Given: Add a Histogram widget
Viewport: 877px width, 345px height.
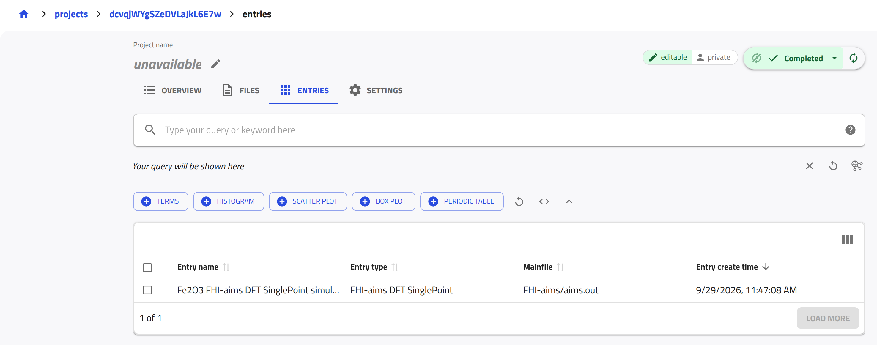Looking at the screenshot, I should click(x=229, y=201).
